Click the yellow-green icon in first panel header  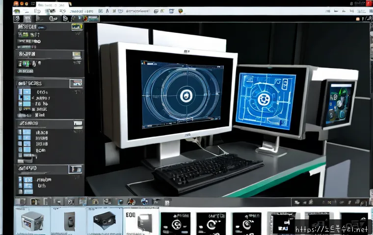pos(77,27)
